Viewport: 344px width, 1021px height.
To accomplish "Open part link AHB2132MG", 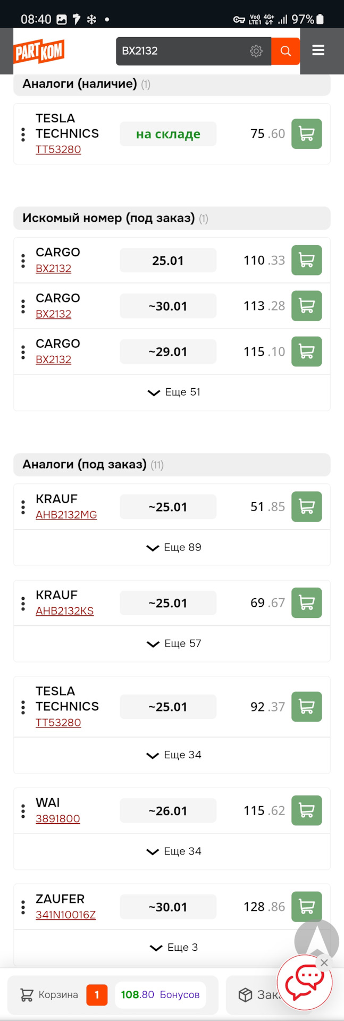I will 66,515.
